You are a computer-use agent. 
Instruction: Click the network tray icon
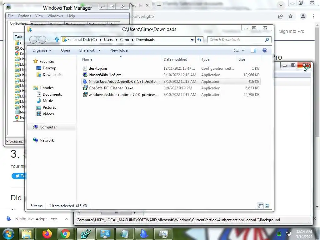point(288,234)
